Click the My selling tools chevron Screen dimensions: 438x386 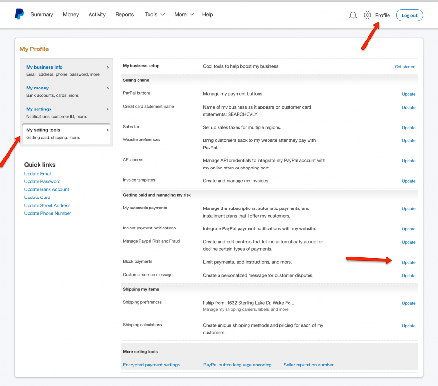pyautogui.click(x=108, y=130)
